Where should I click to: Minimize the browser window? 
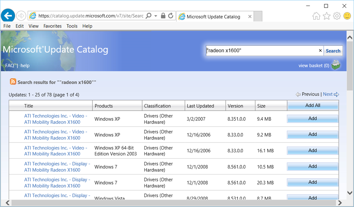click(x=308, y=6)
